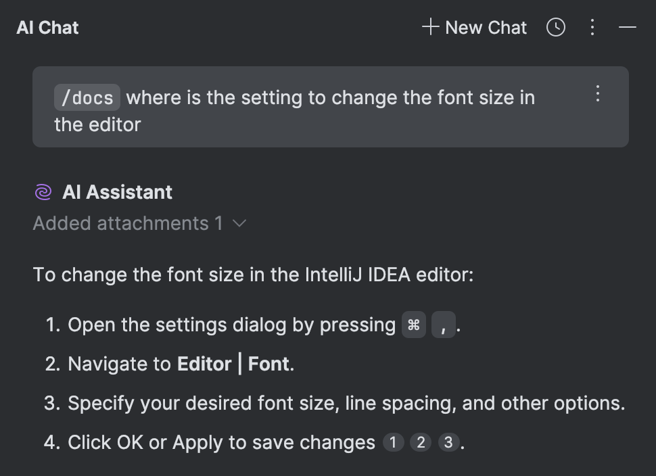
Task: Open chat history via the clock icon
Action: pyautogui.click(x=555, y=27)
